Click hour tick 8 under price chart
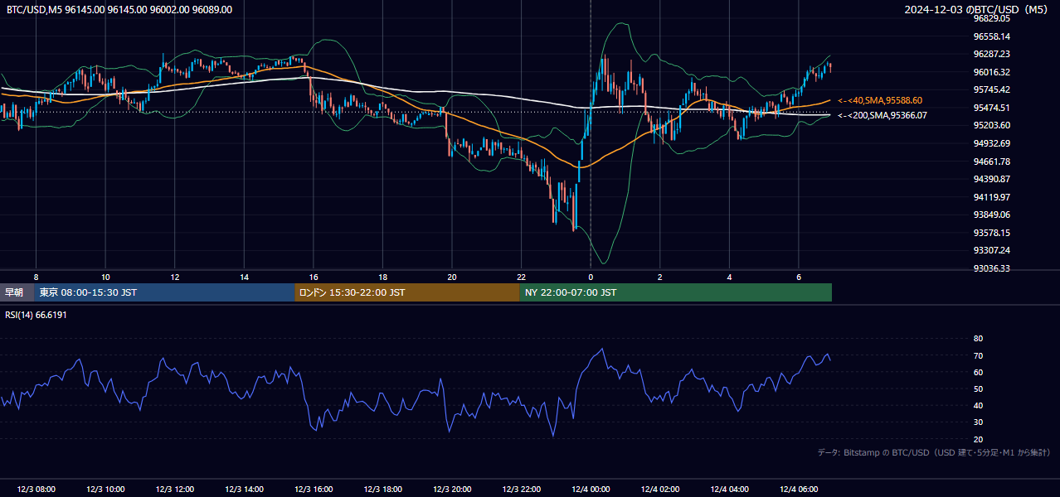This screenshot has width=1060, height=497. coord(36,277)
